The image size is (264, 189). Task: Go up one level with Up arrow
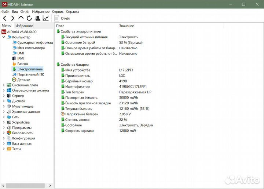[21, 18]
